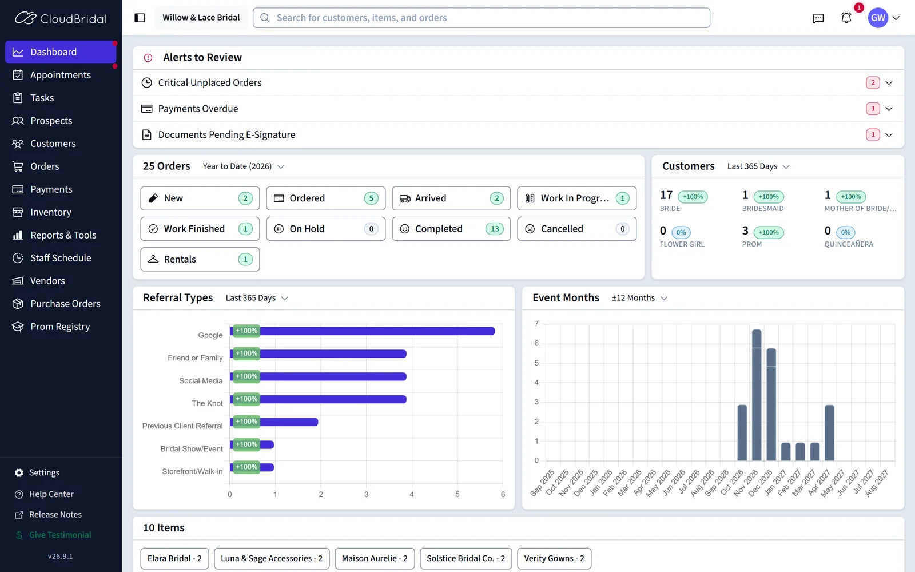This screenshot has width=915, height=572.
Task: Click the Alerts to Review warning icon
Action: (x=148, y=58)
